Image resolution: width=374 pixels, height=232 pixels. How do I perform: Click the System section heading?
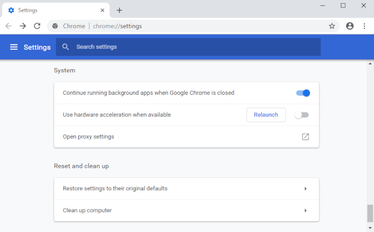tap(64, 70)
